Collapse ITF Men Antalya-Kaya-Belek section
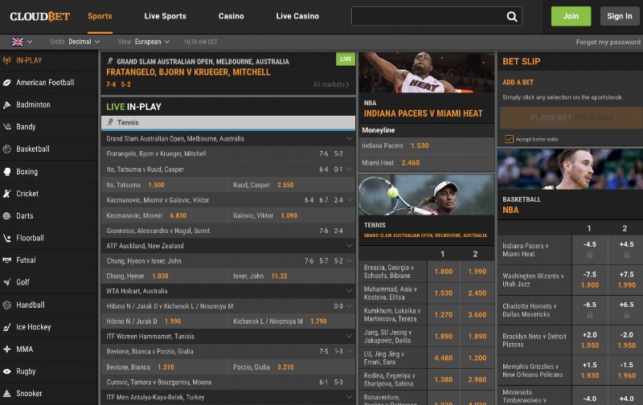 349,397
